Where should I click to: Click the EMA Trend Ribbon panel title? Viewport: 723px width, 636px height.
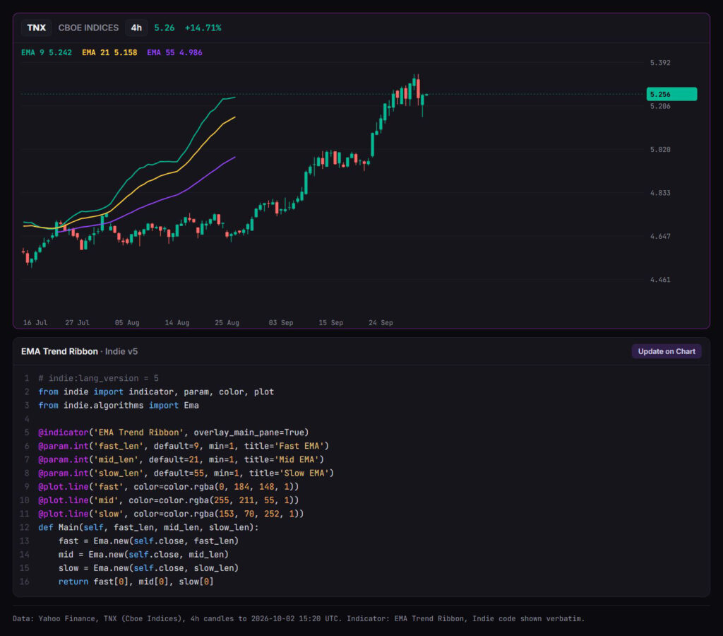click(x=59, y=351)
